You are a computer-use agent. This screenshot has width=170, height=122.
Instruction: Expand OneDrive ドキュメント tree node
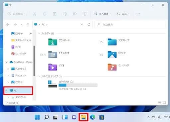(x=8, y=75)
